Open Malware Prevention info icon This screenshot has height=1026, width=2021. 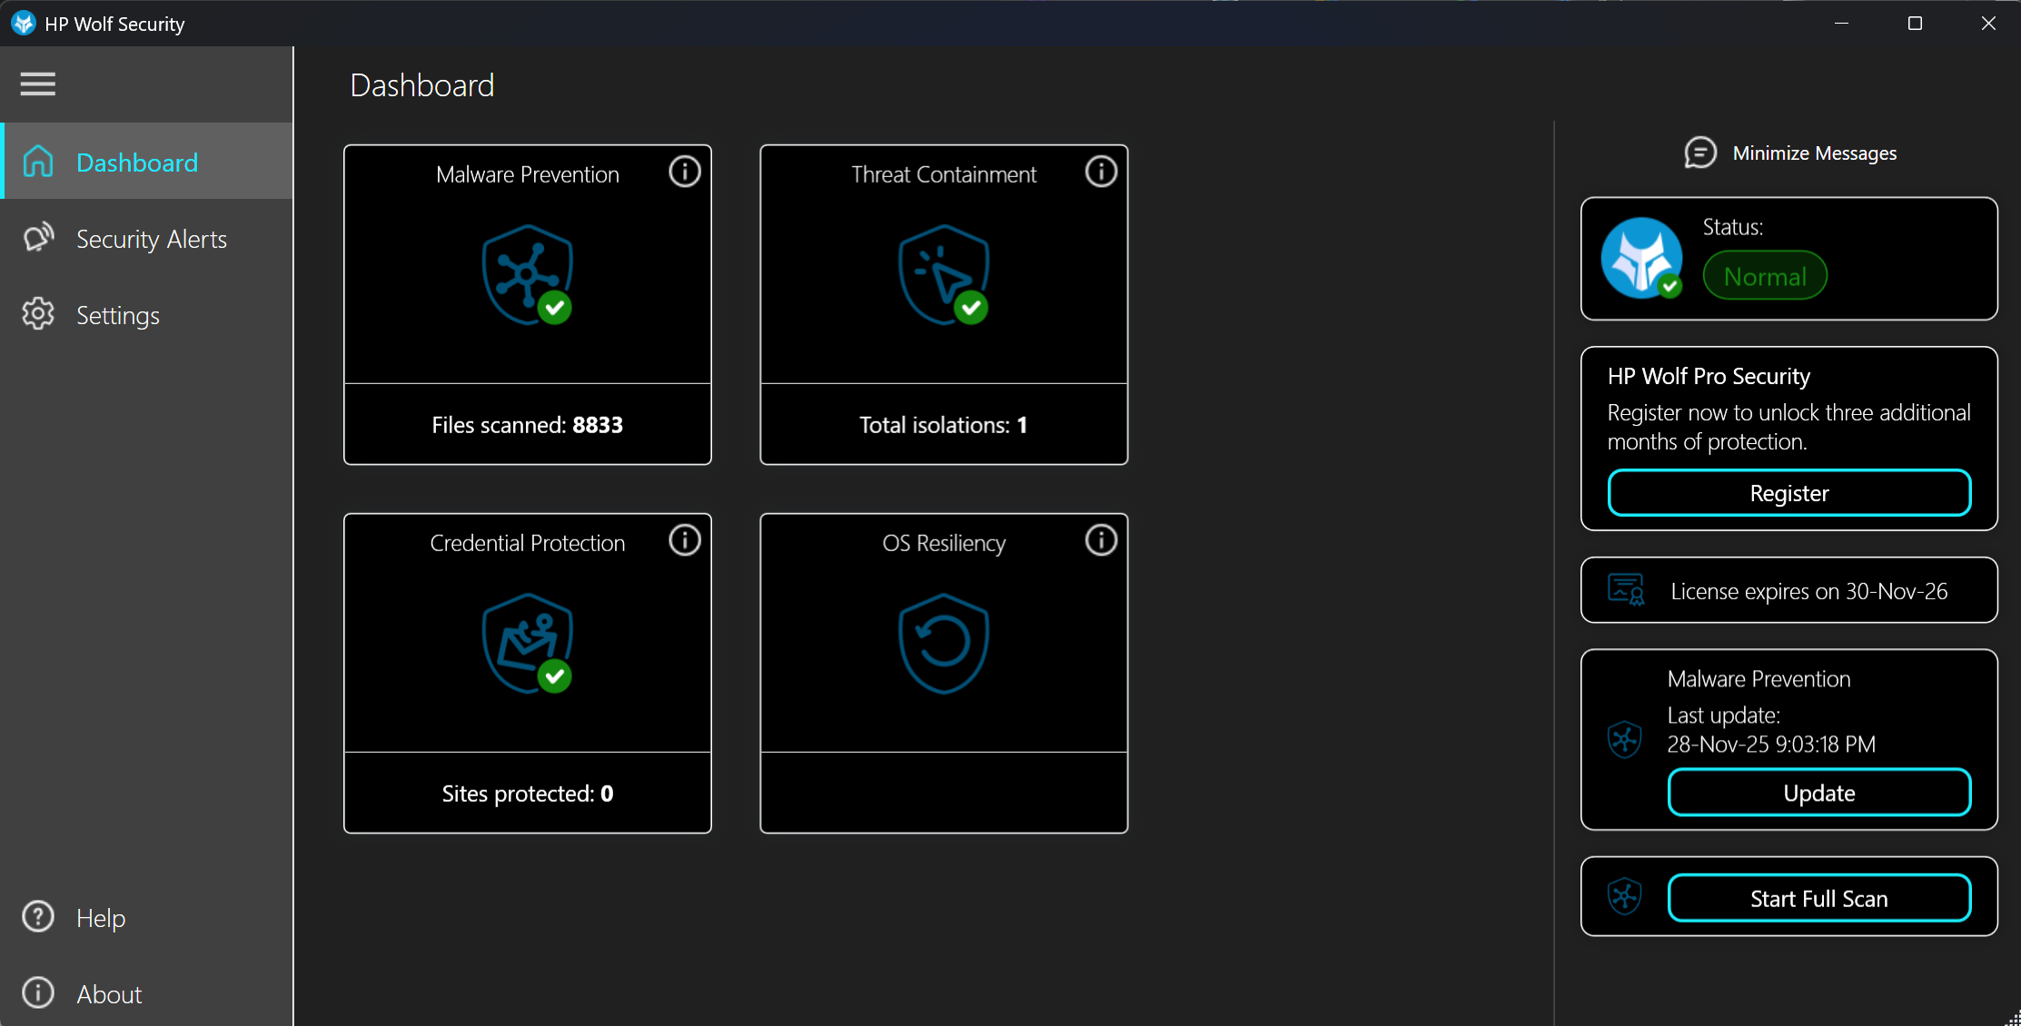685,172
